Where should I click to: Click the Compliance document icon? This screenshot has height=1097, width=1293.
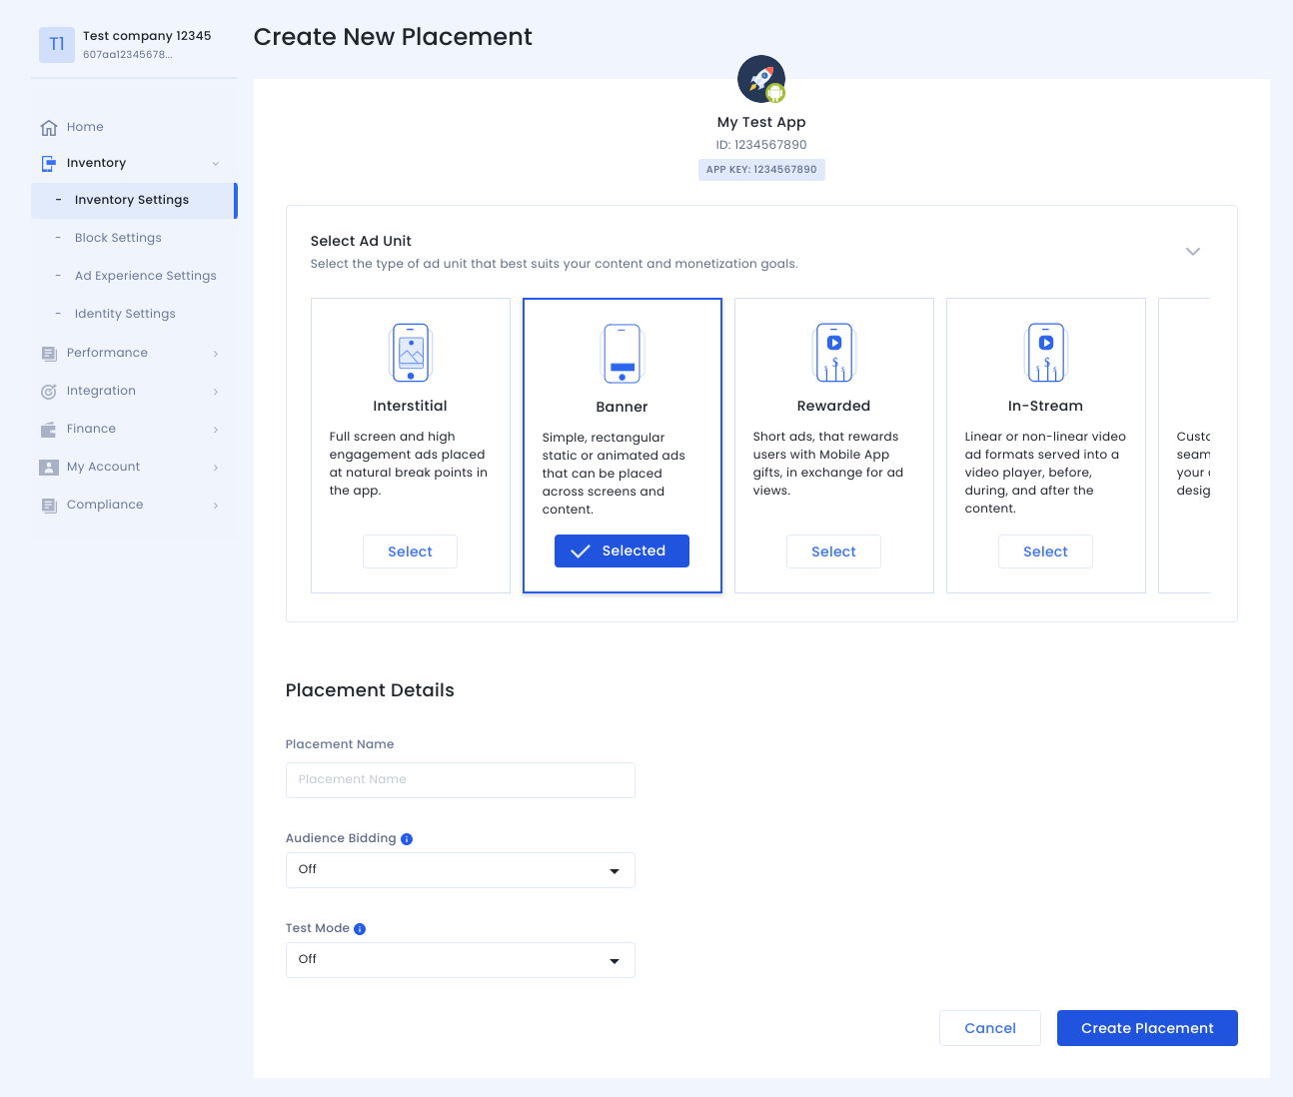[49, 506]
